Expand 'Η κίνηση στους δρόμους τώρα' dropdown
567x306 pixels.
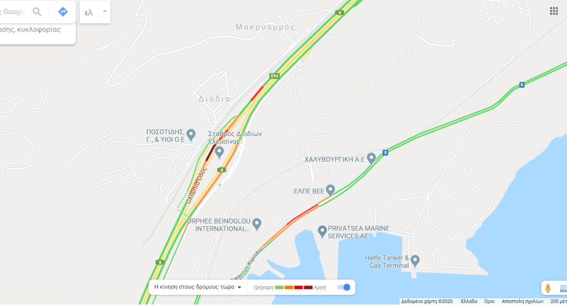[198, 287]
